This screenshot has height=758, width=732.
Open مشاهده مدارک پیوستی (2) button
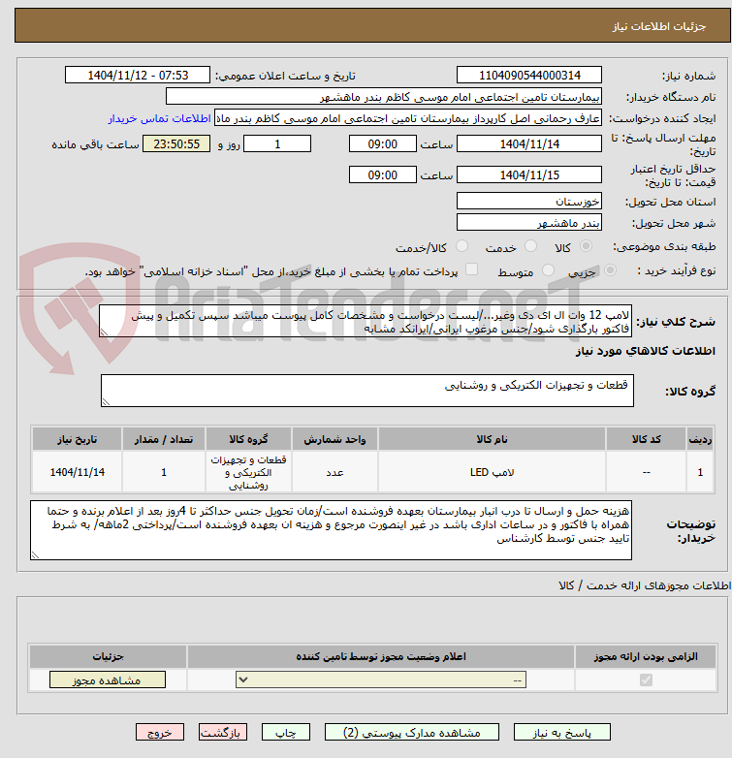pos(412,733)
